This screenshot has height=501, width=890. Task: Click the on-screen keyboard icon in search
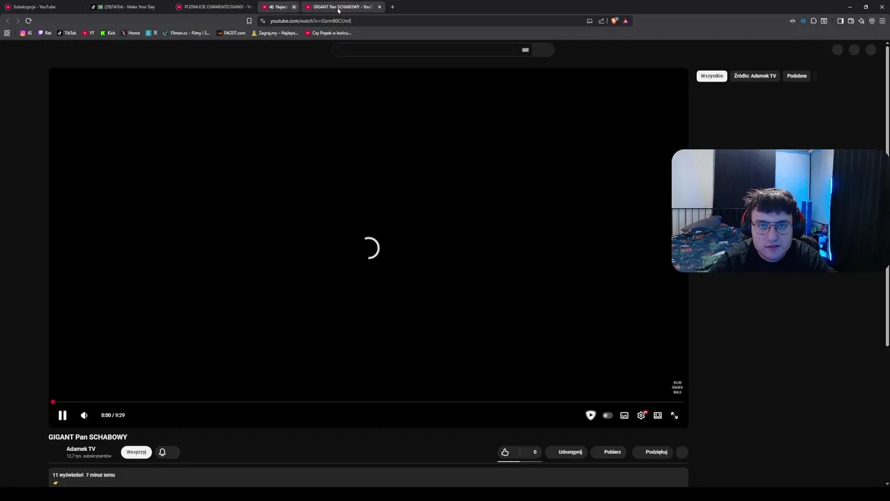(x=526, y=49)
